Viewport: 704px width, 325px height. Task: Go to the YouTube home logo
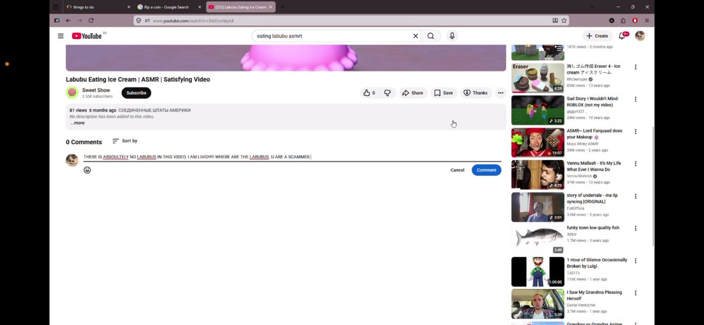point(87,36)
